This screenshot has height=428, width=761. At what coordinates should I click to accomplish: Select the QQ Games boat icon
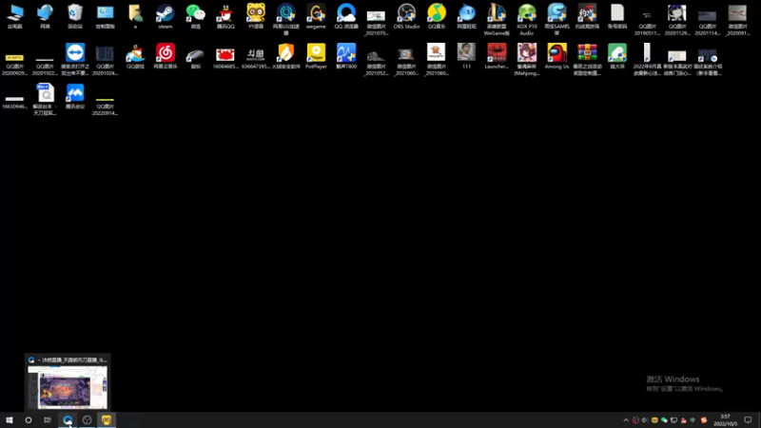pos(135,56)
